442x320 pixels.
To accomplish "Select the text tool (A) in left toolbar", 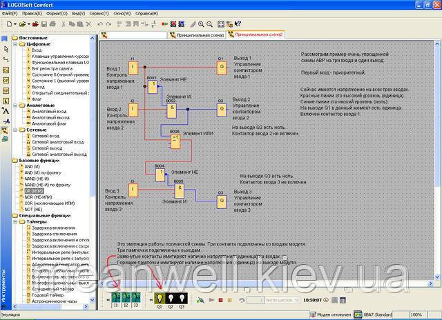I will point(6,109).
